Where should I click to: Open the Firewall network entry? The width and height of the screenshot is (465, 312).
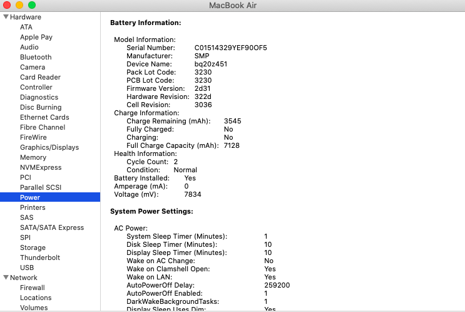tap(33, 288)
